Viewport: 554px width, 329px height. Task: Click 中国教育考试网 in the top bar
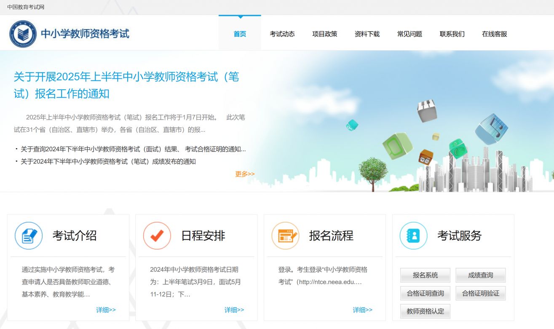click(x=26, y=7)
